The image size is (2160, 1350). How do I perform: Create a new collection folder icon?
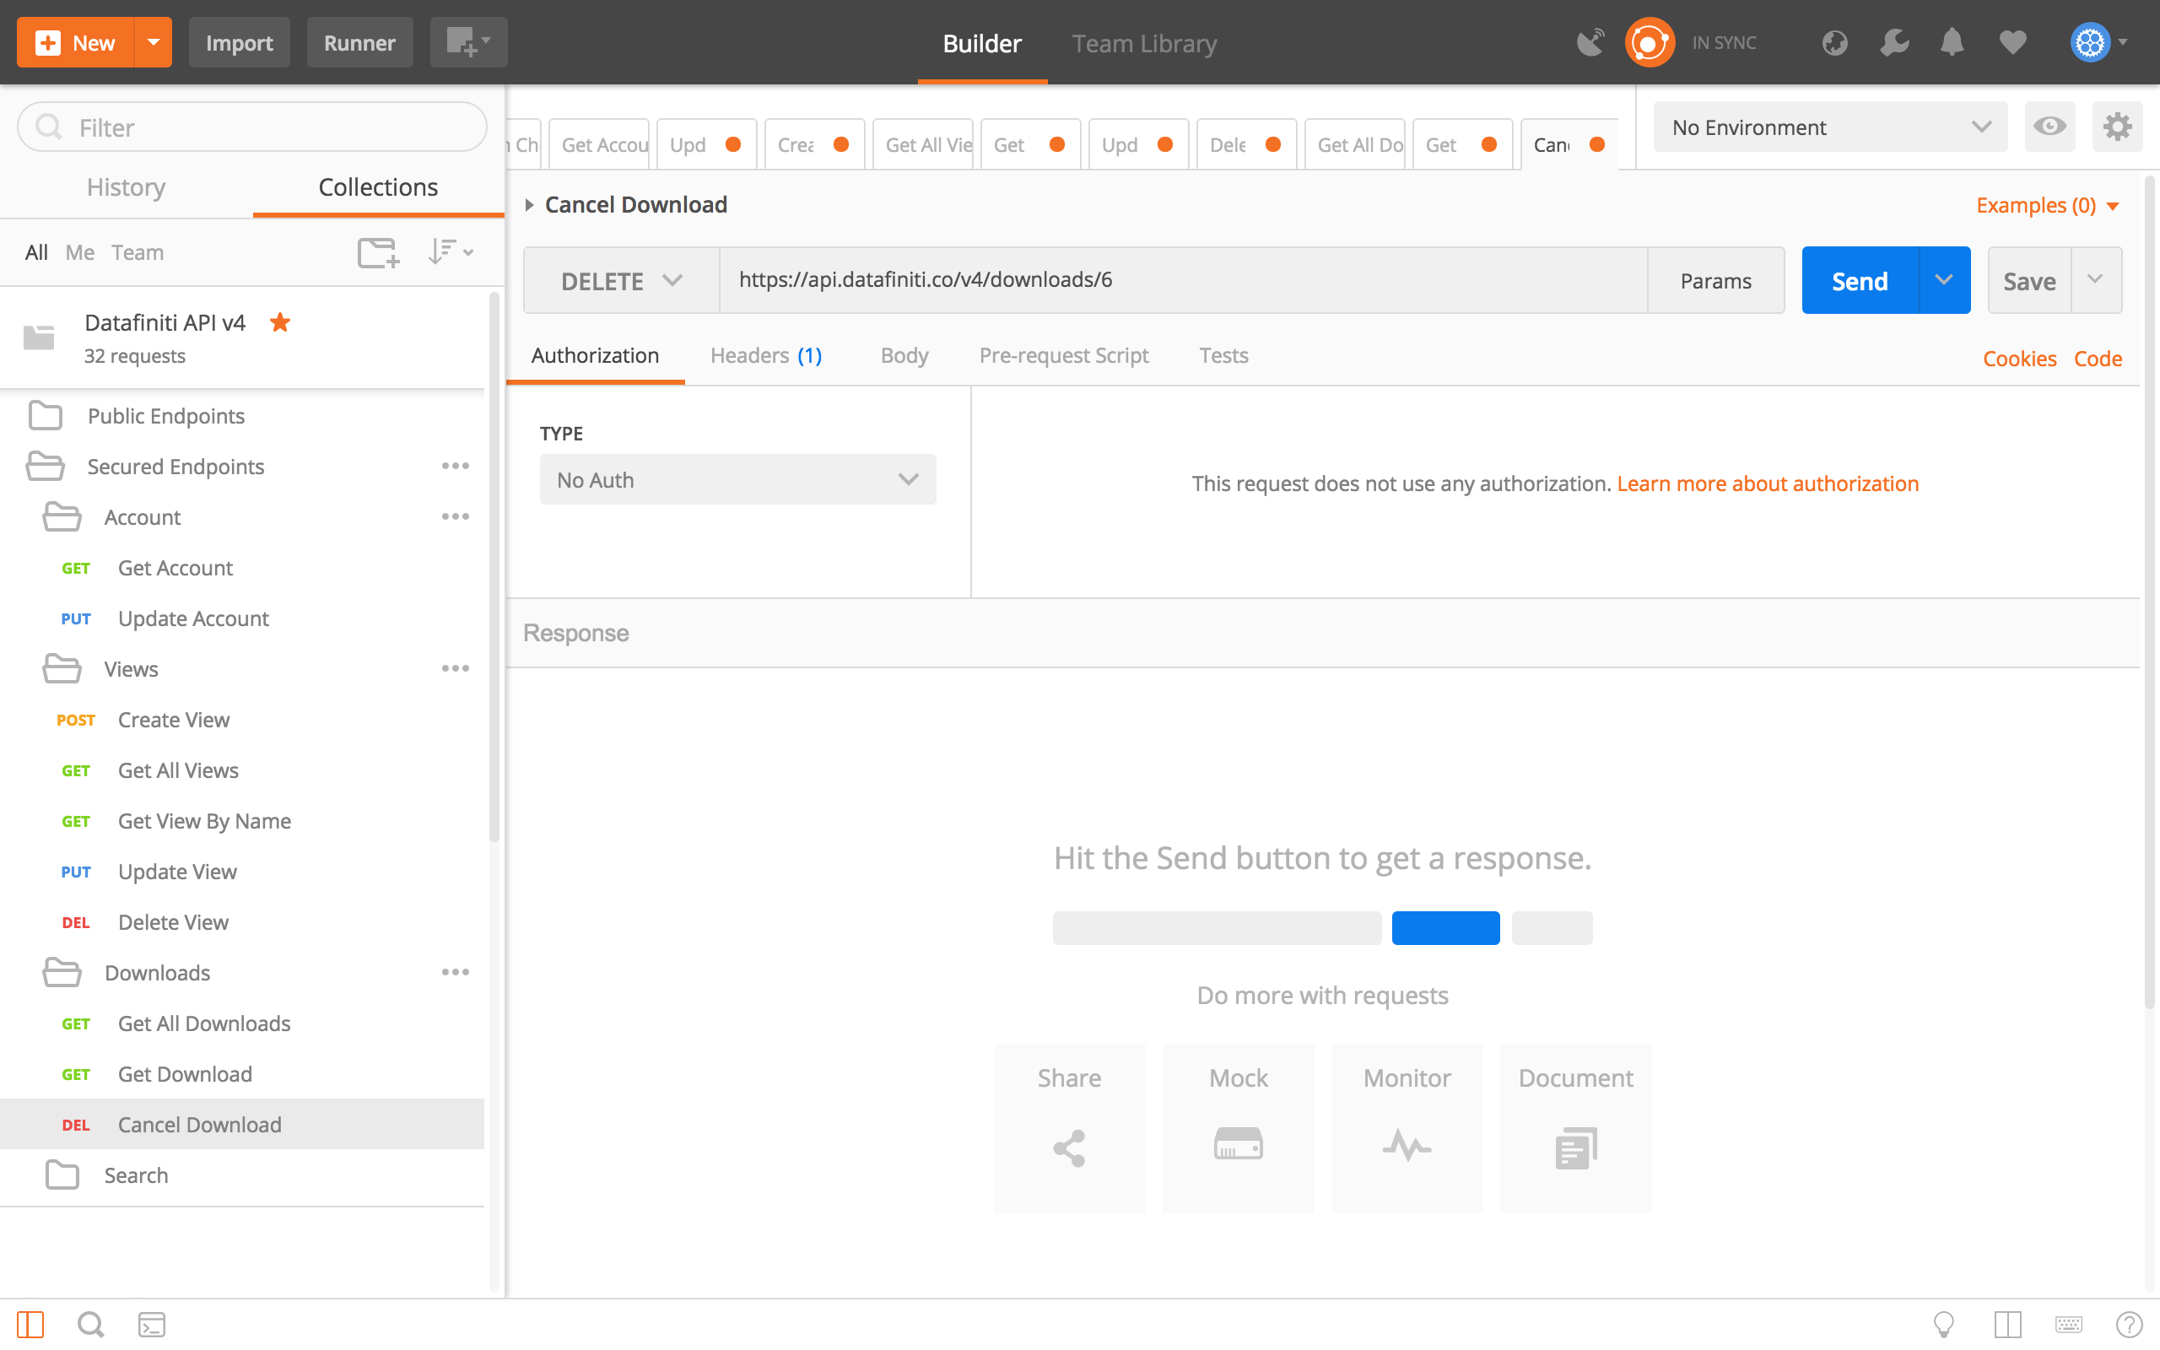click(379, 252)
